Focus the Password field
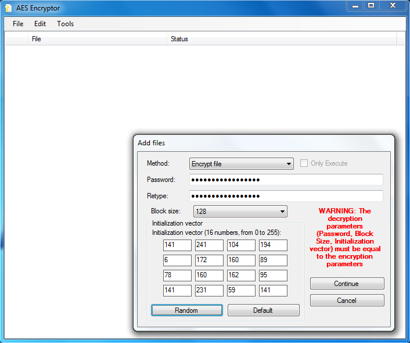 tap(286, 180)
